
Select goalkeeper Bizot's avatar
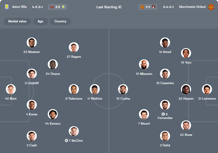tap(11, 89)
